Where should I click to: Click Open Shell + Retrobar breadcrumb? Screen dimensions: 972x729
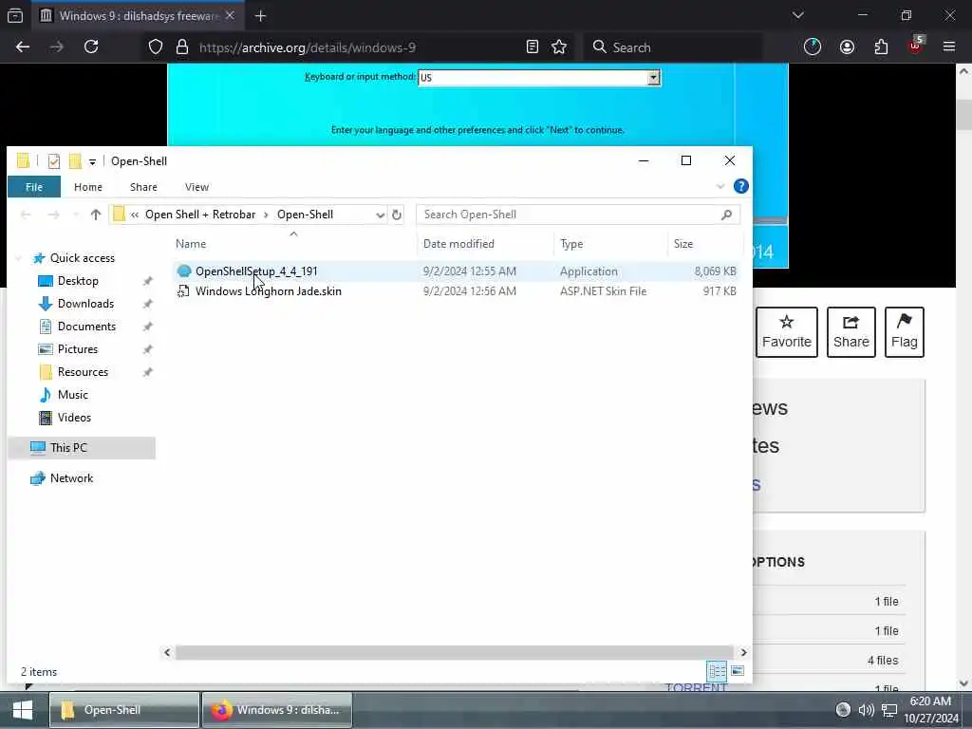point(200,215)
